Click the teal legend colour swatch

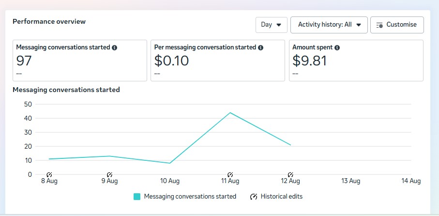tap(137, 197)
